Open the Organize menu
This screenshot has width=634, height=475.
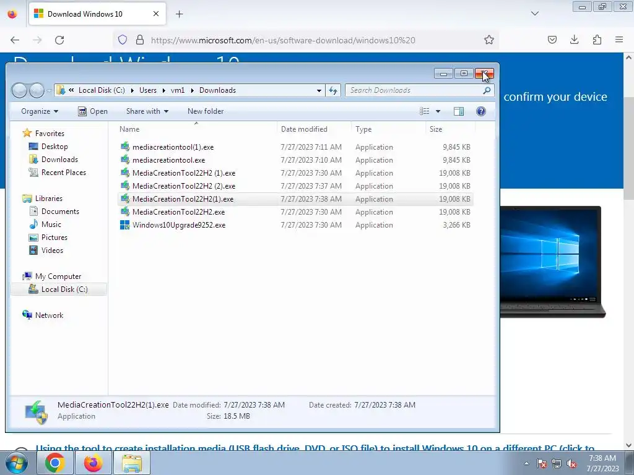tap(39, 111)
